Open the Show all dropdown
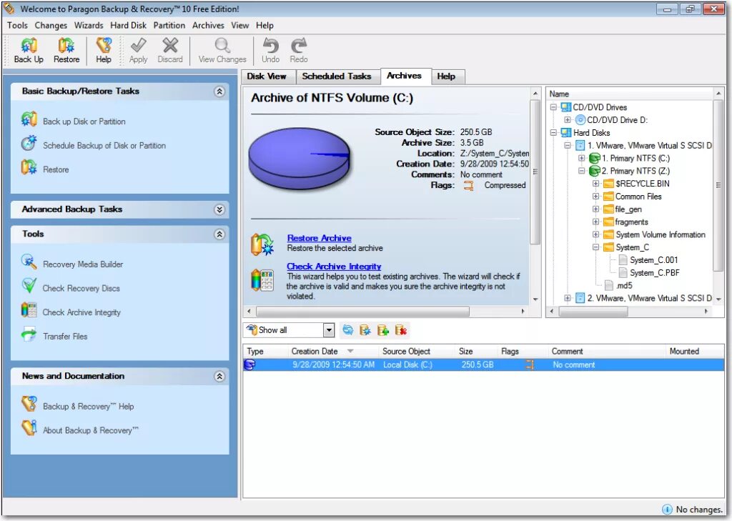 pos(329,330)
